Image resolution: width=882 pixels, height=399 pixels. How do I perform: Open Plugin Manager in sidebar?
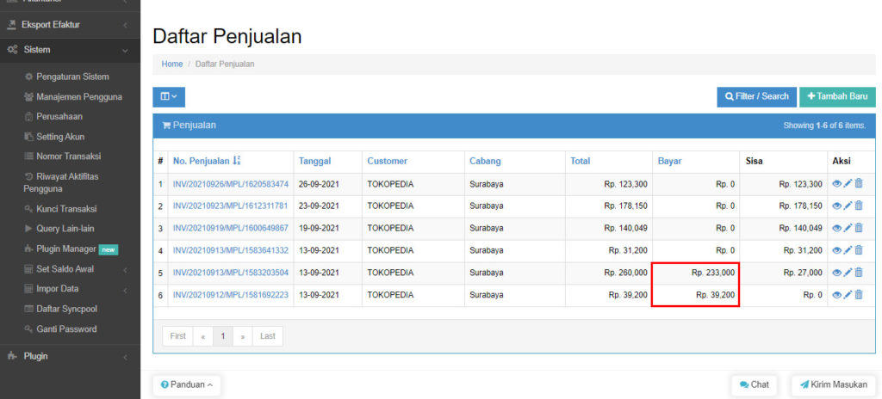pos(66,249)
